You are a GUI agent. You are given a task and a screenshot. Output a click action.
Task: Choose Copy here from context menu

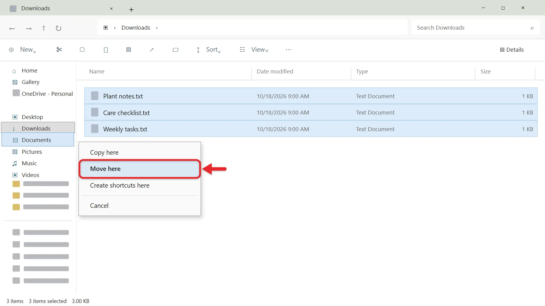[x=140, y=152]
